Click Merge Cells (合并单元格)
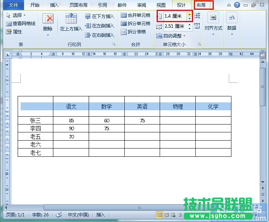269x222 pixels. [124, 15]
